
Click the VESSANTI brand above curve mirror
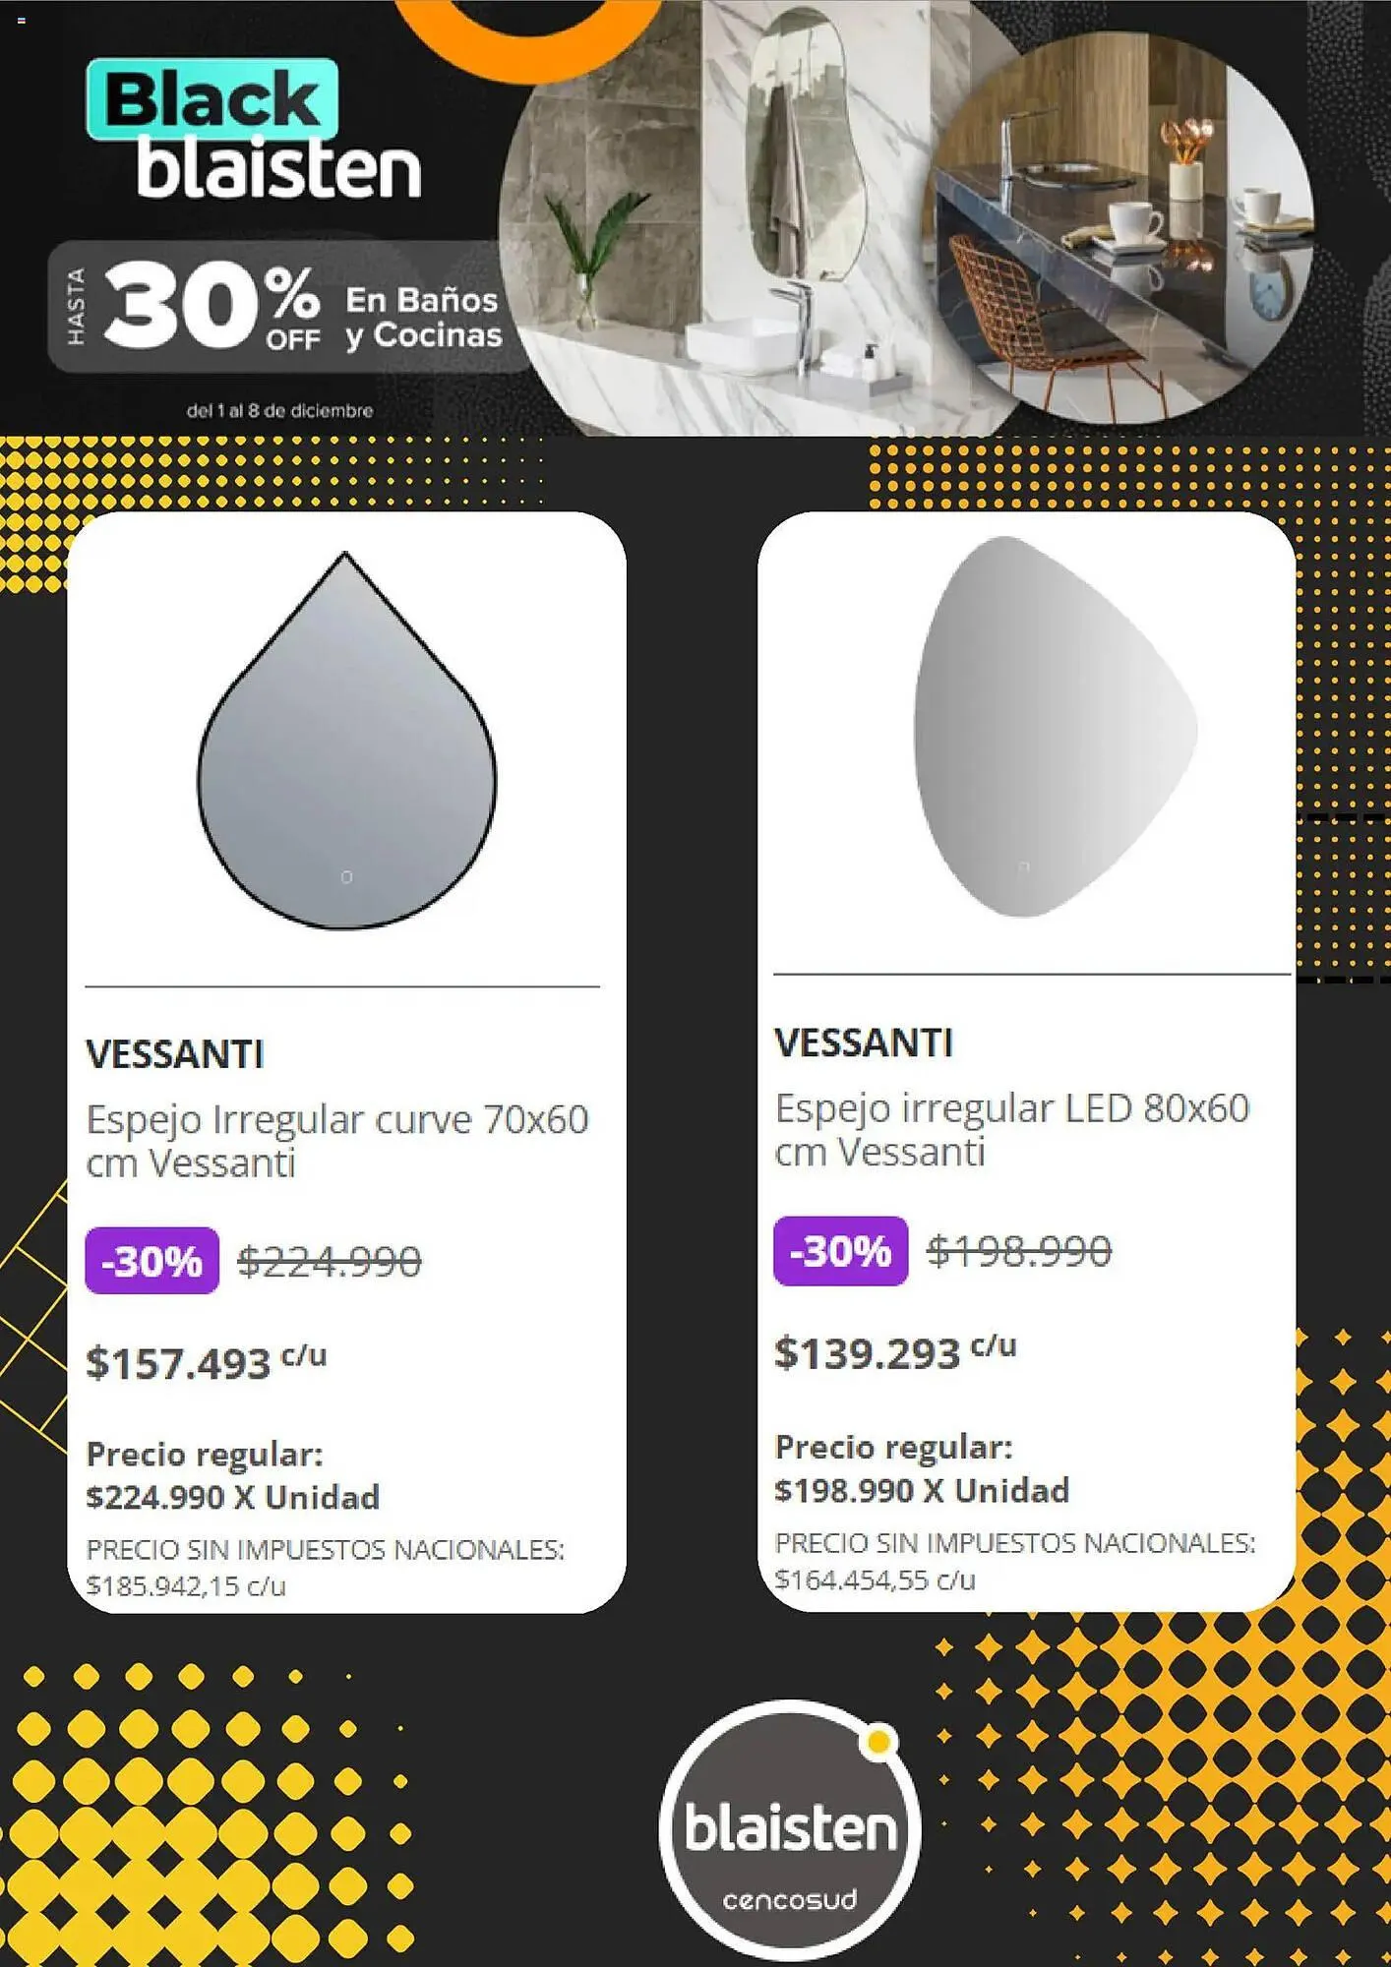coord(175,1054)
